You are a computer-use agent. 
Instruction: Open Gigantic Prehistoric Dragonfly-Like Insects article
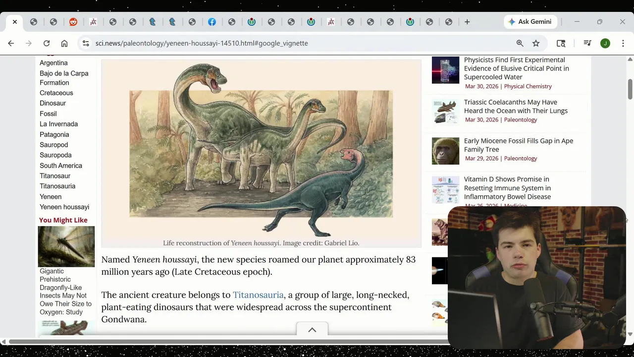pyautogui.click(x=65, y=292)
